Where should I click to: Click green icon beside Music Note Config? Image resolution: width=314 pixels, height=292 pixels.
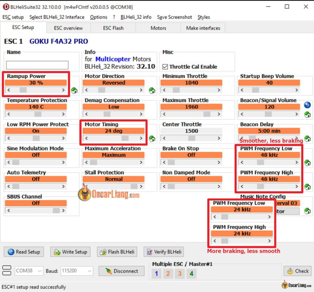coord(308,211)
